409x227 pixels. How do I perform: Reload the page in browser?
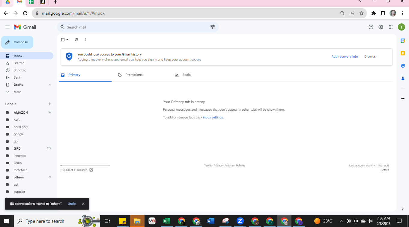[x=25, y=13]
